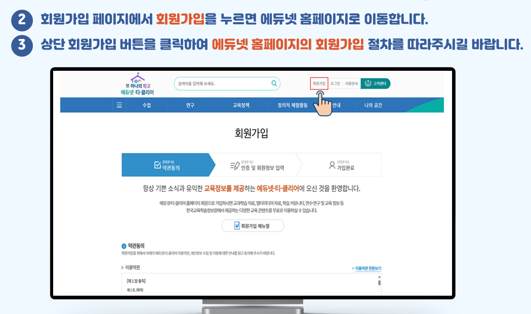Open the 수업 menu
Viewport: 531px width, 314px height.
147,105
